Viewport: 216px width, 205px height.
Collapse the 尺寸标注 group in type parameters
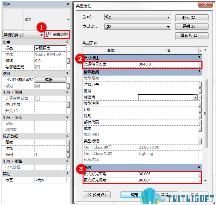[x=199, y=57]
